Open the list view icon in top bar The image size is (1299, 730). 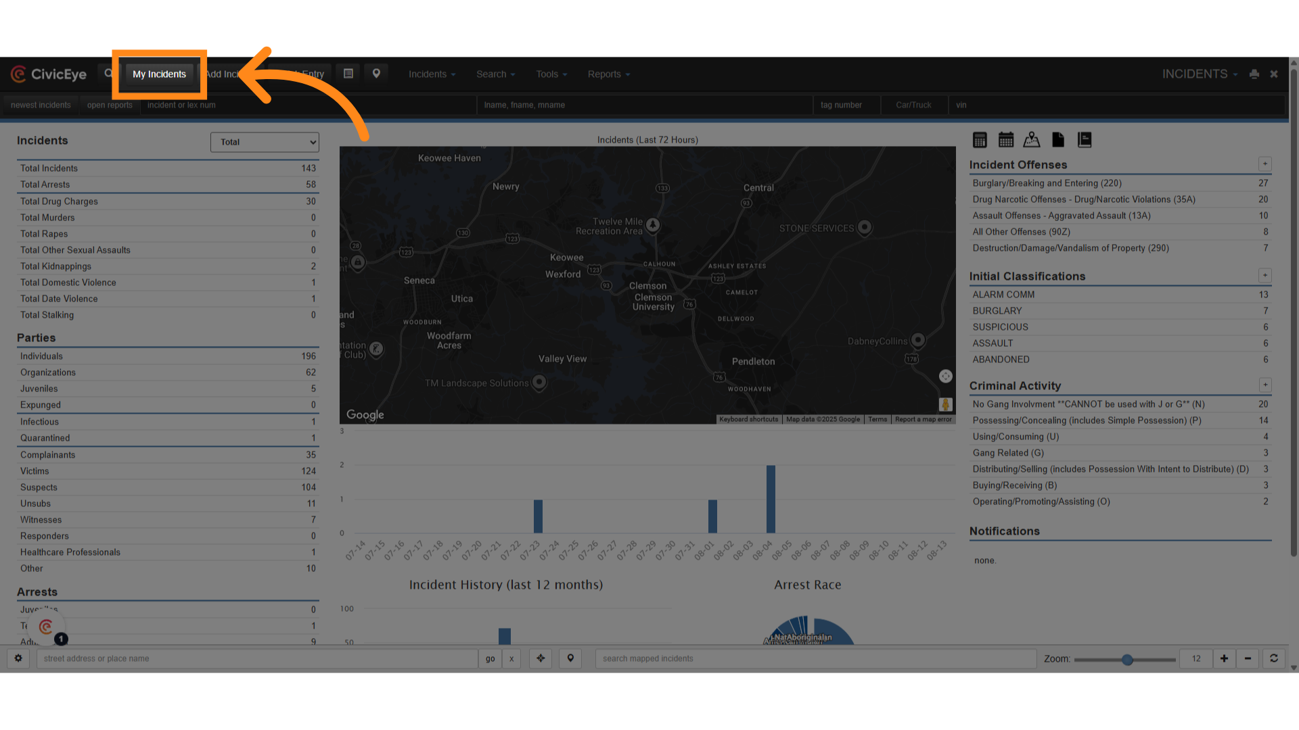[348, 74]
